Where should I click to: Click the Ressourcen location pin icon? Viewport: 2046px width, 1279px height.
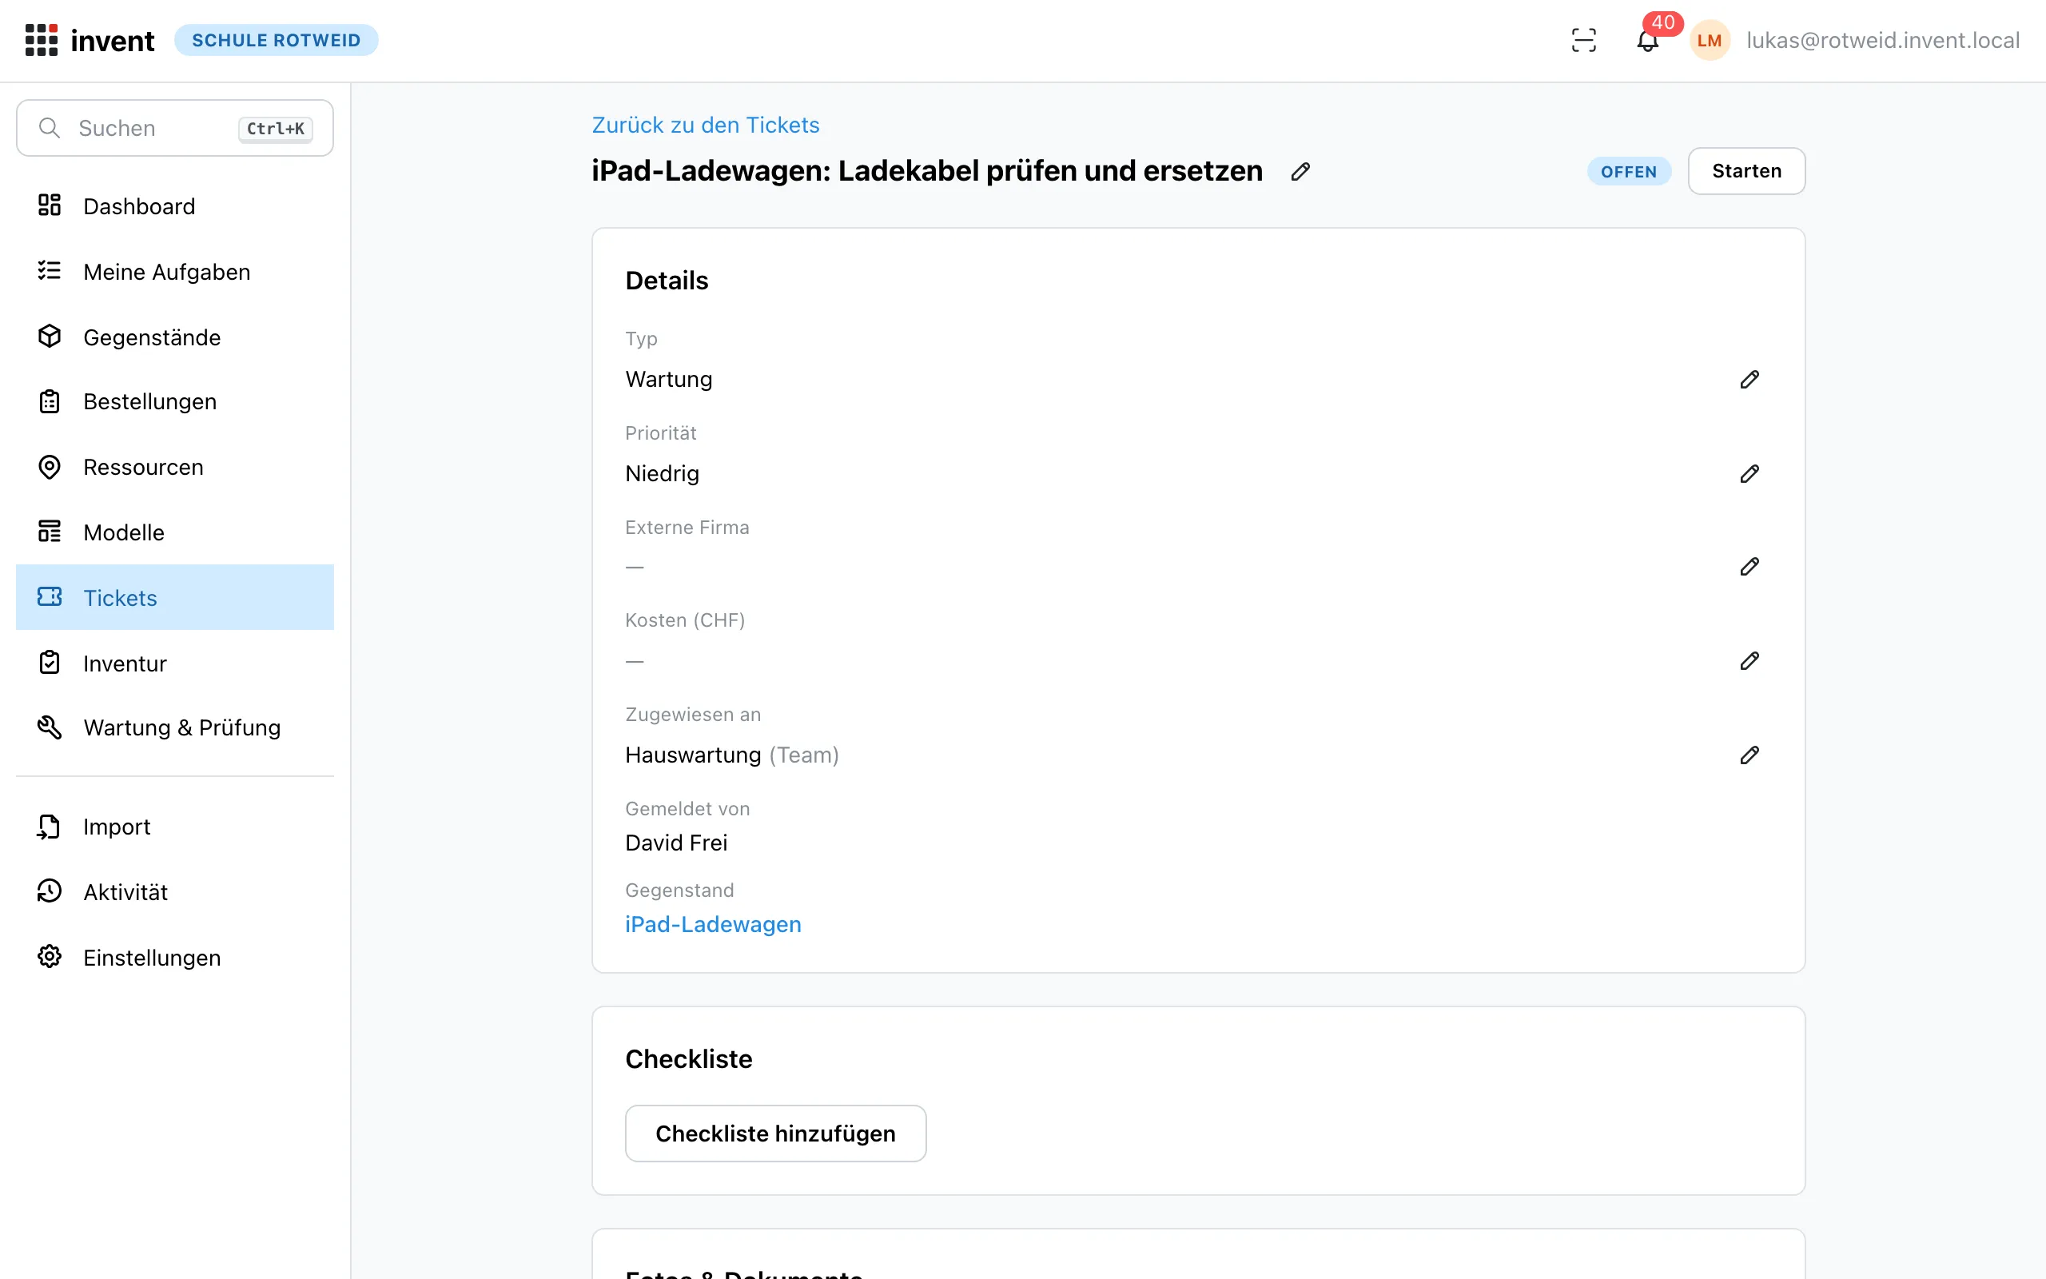pyautogui.click(x=50, y=466)
